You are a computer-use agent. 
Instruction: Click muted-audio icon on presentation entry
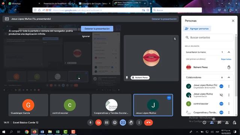[221, 95]
